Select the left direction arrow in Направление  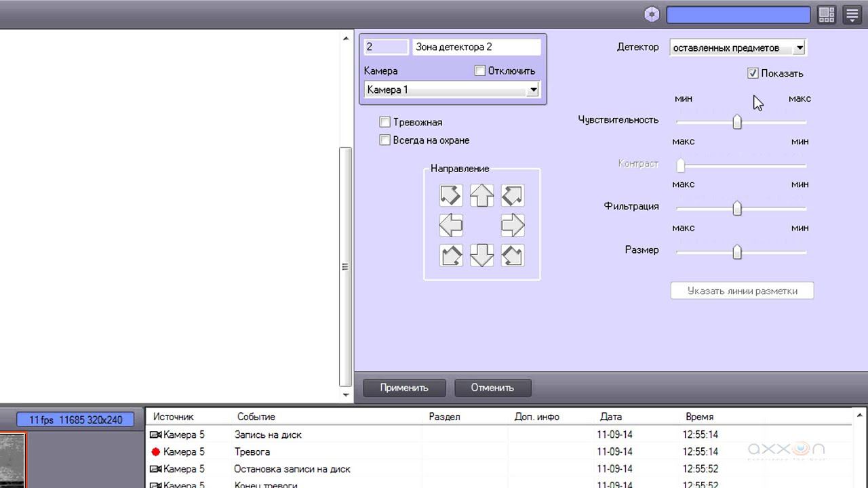tap(451, 225)
